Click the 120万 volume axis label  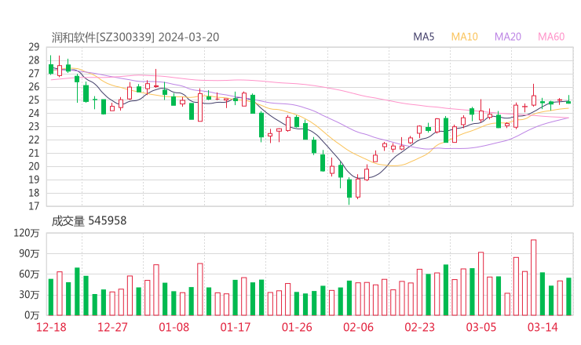(x=27, y=233)
